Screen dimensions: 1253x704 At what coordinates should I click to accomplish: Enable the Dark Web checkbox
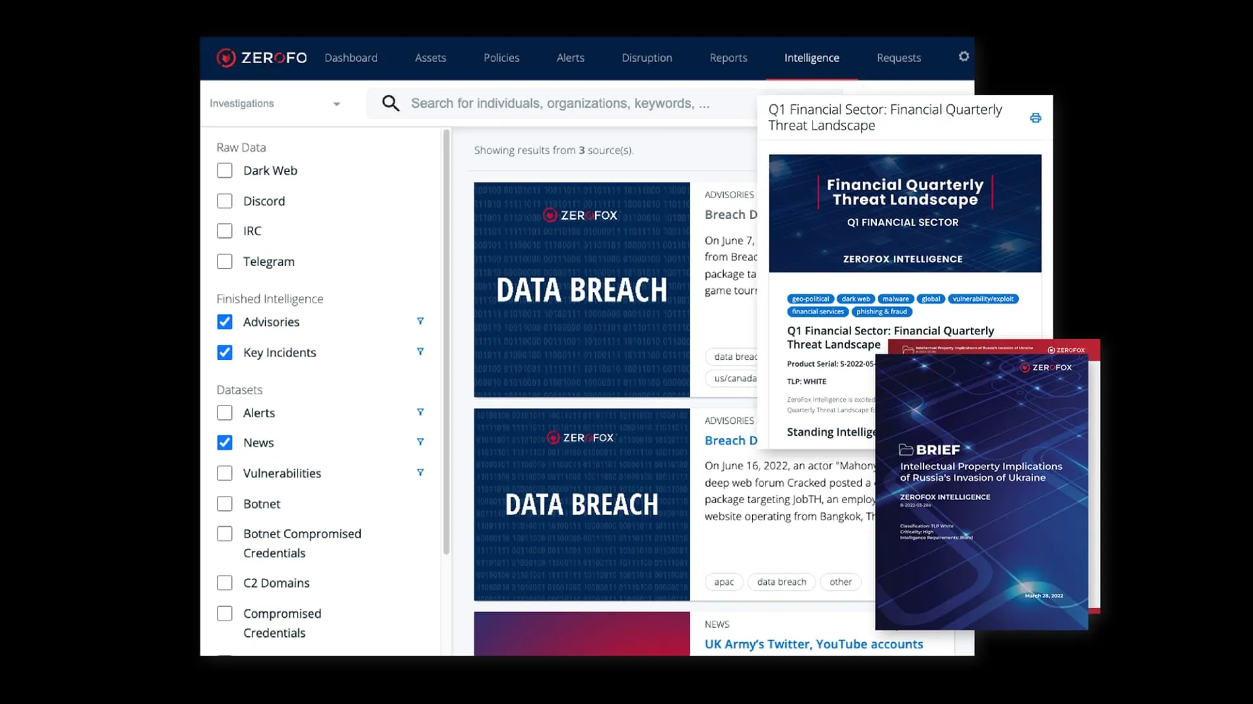coord(224,171)
